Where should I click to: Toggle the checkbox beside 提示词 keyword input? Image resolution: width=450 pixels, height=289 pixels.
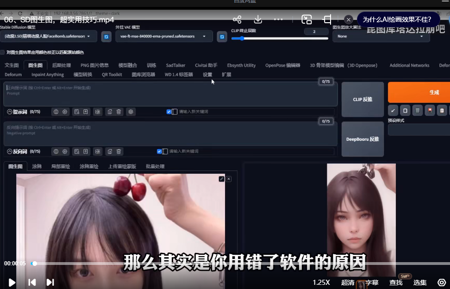click(169, 112)
